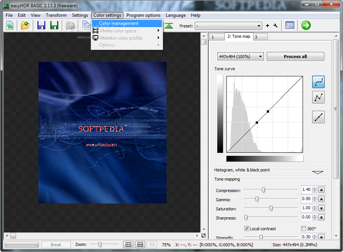Adjust the Saturation value spinner
The height and width of the screenshot is (252, 343).
tap(314, 208)
